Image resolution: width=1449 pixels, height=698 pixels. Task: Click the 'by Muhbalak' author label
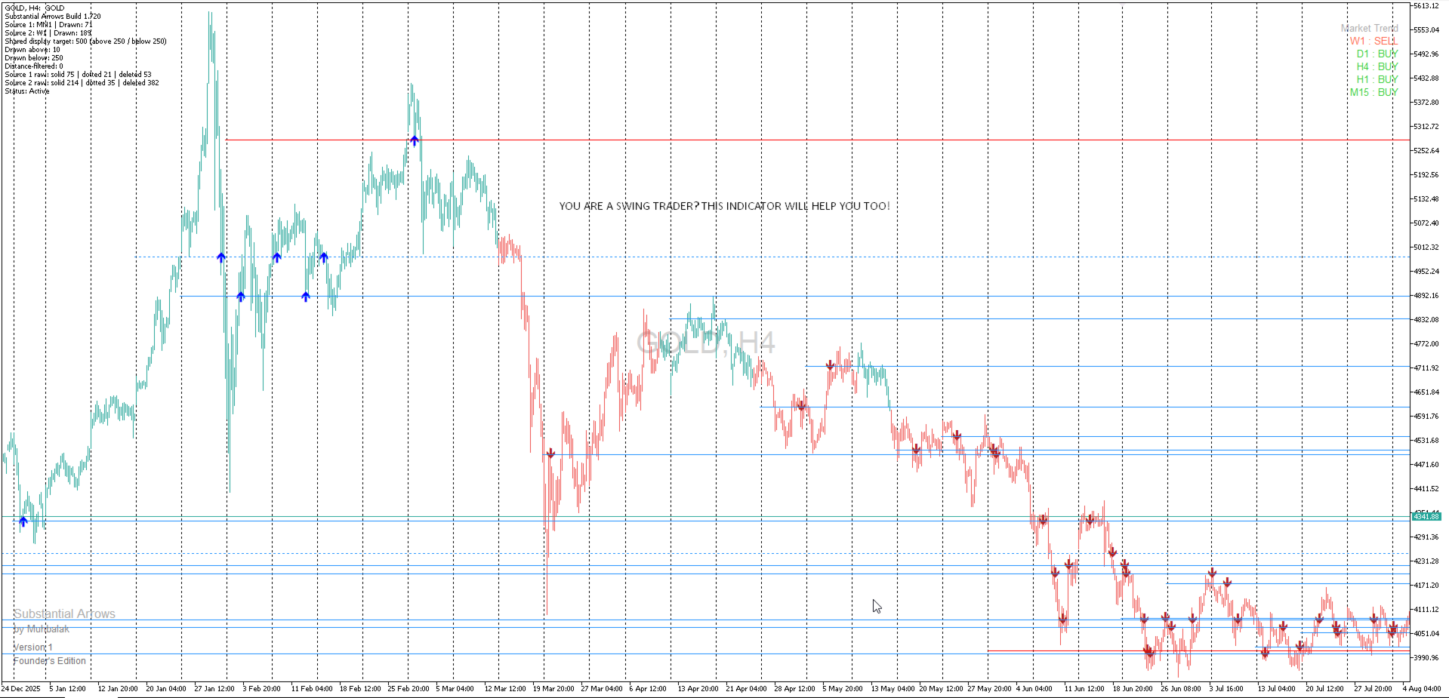[x=42, y=629]
